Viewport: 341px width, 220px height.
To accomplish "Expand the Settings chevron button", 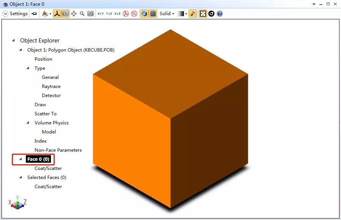I will coord(5,14).
